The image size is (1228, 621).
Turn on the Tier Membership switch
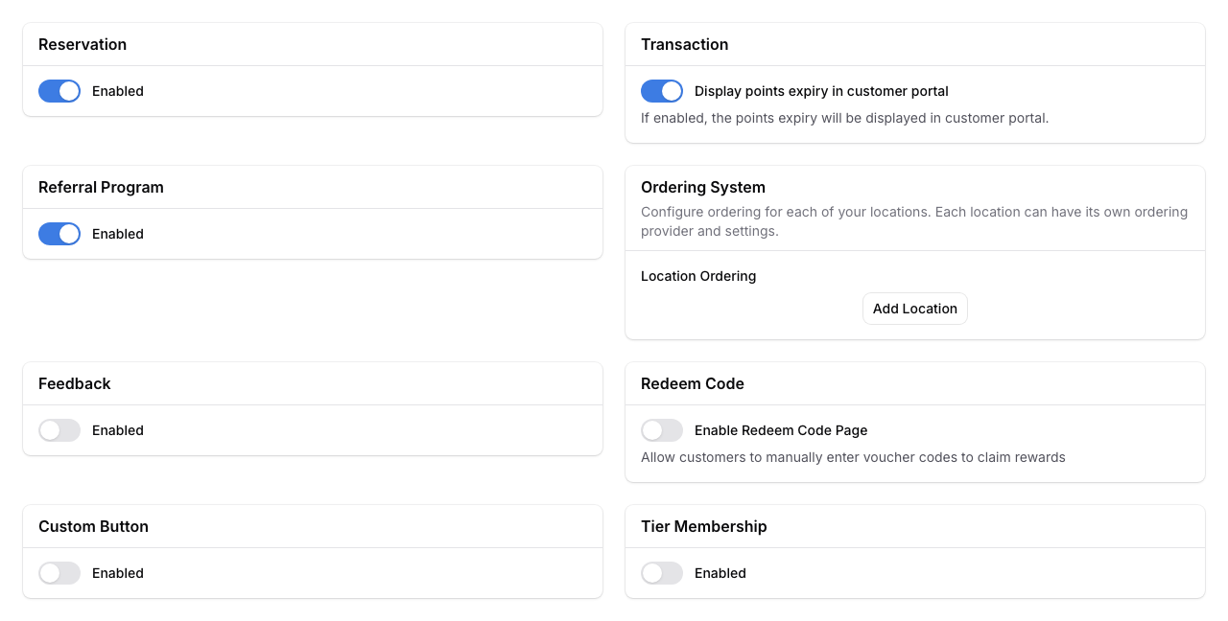pos(661,573)
